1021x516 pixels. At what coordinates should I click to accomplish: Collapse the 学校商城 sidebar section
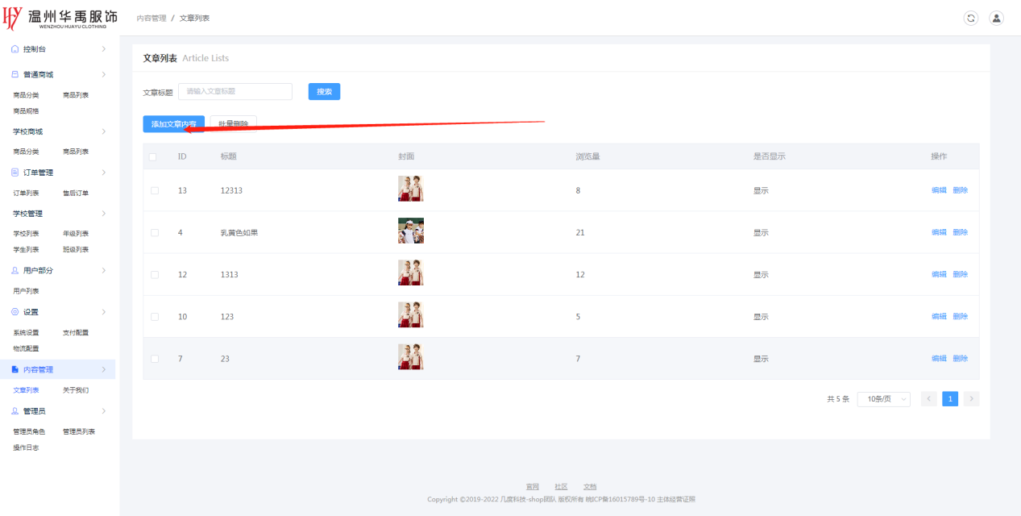(x=103, y=131)
